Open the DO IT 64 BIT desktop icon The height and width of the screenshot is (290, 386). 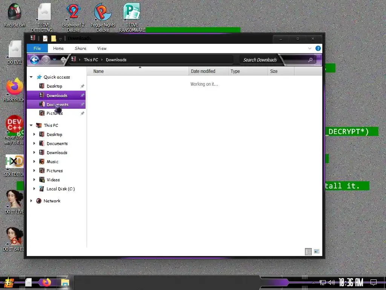(x=14, y=239)
